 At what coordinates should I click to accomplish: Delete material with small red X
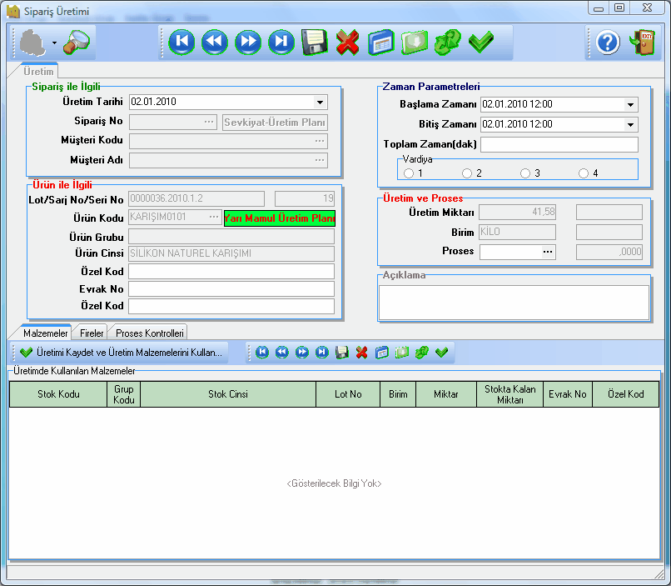(361, 353)
